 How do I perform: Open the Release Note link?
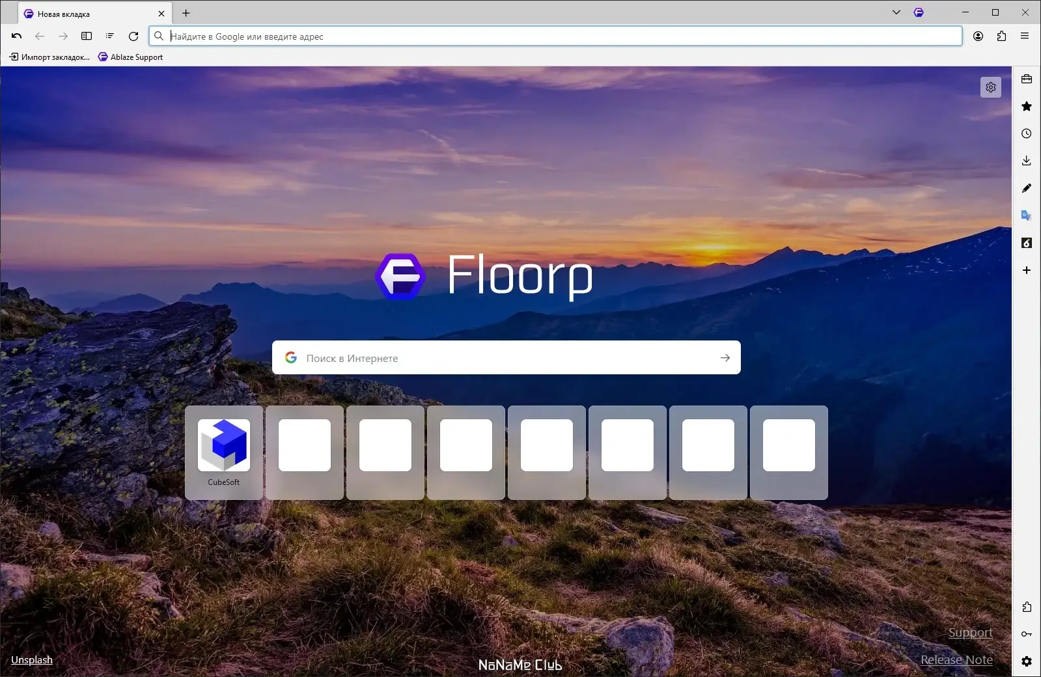[x=957, y=660]
